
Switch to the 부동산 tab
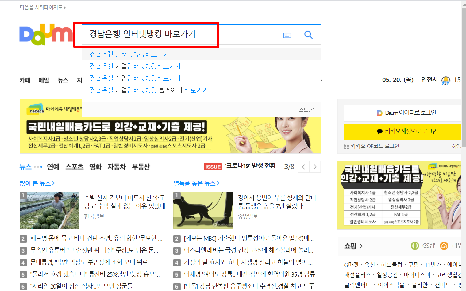141,167
